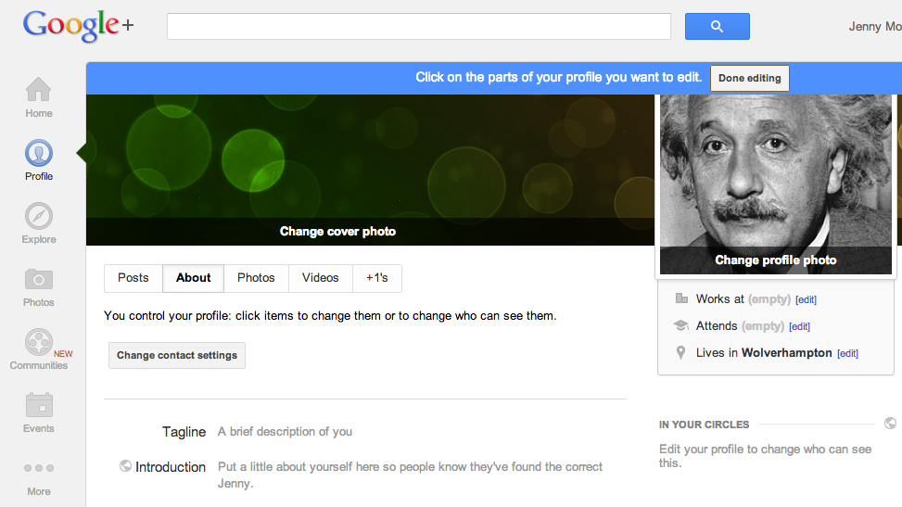
Task: Select the Profile sidebar icon
Action: (x=39, y=153)
